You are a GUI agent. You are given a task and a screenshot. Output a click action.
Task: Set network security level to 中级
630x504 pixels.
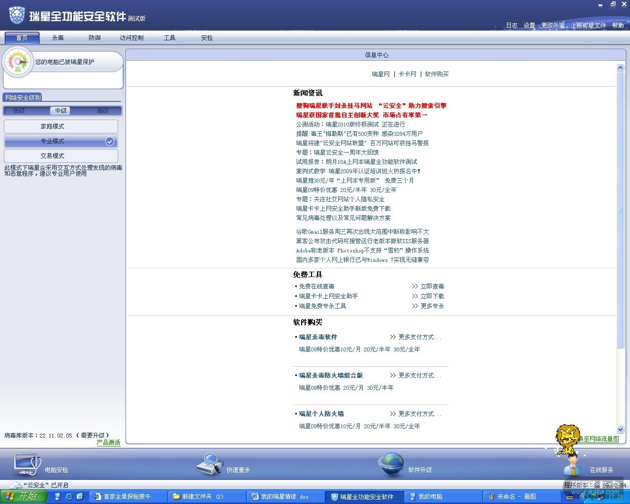(x=61, y=111)
